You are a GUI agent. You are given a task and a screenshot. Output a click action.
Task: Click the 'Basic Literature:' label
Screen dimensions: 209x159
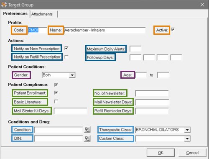point(28,102)
